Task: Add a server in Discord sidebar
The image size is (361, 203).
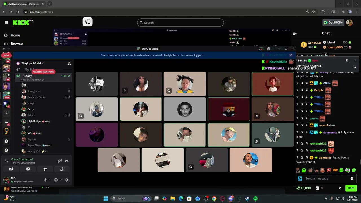Action: pyautogui.click(x=6, y=141)
